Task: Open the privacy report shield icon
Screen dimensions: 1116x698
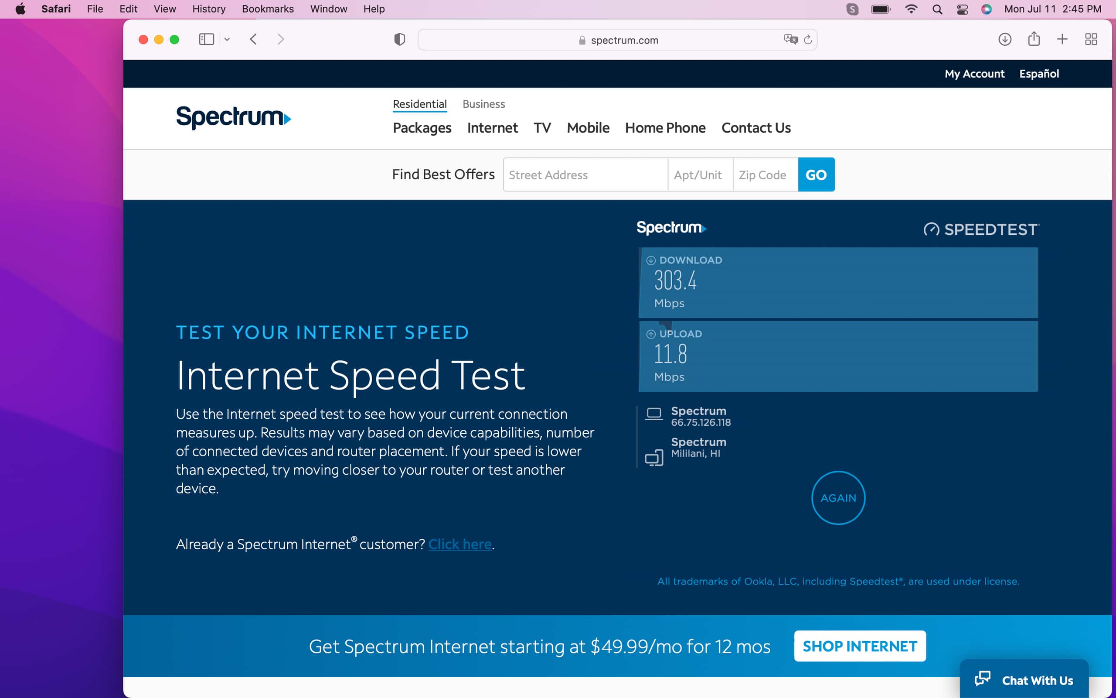Action: pyautogui.click(x=399, y=40)
